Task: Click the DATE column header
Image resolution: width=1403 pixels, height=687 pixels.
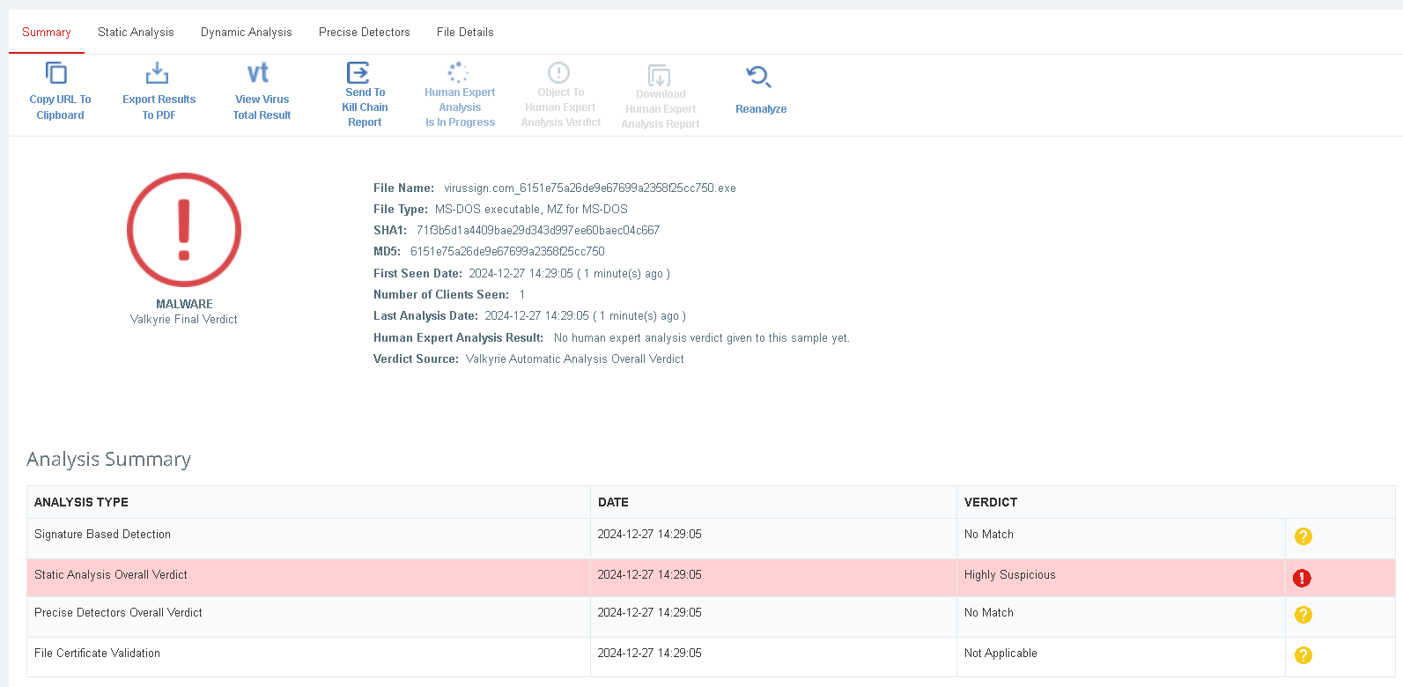Action: [x=613, y=502]
